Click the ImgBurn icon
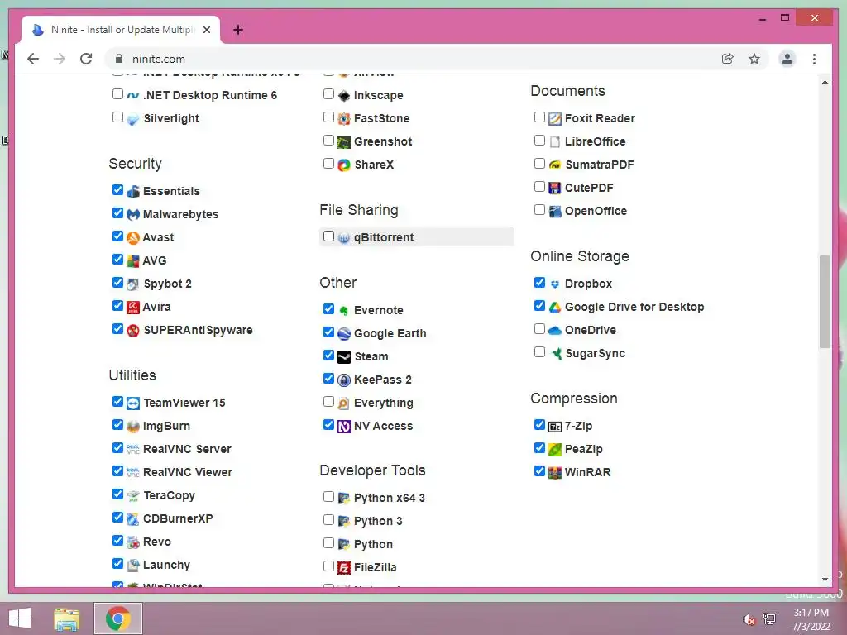The height and width of the screenshot is (635, 847). (133, 427)
